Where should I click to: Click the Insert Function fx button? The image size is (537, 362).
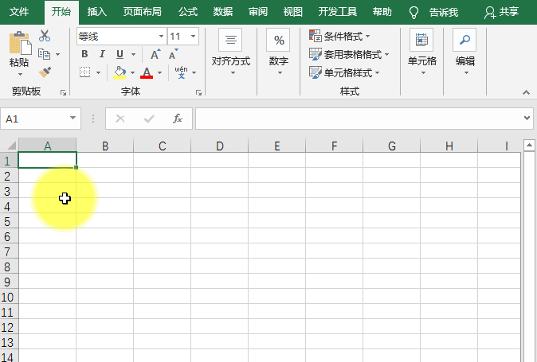178,119
